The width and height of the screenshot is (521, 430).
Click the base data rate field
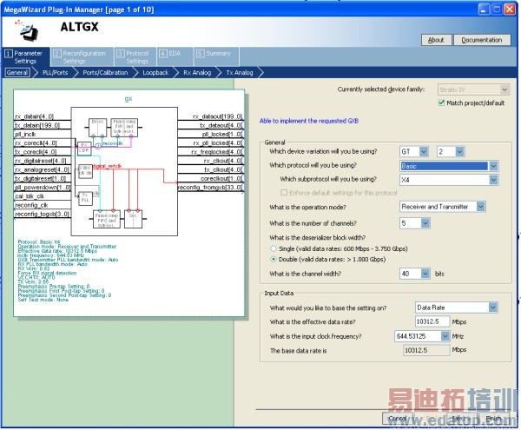tap(426, 351)
